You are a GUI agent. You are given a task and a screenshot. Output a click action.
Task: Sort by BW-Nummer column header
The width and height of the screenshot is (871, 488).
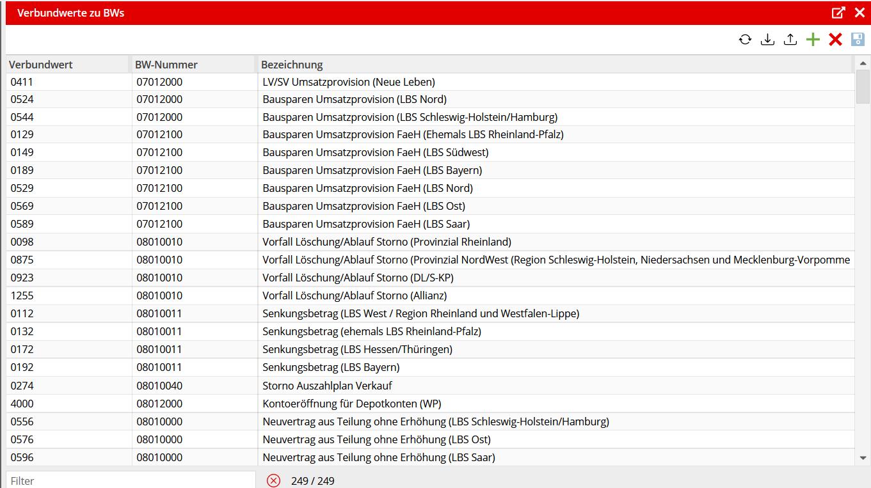[193, 65]
